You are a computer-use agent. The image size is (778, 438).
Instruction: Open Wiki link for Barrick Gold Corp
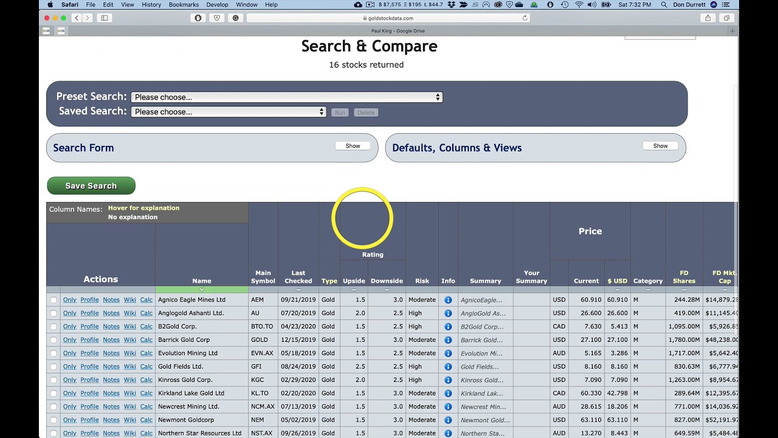(x=130, y=340)
